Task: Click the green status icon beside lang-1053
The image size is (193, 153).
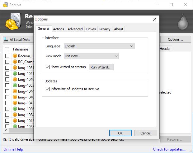Action: pos(15,85)
